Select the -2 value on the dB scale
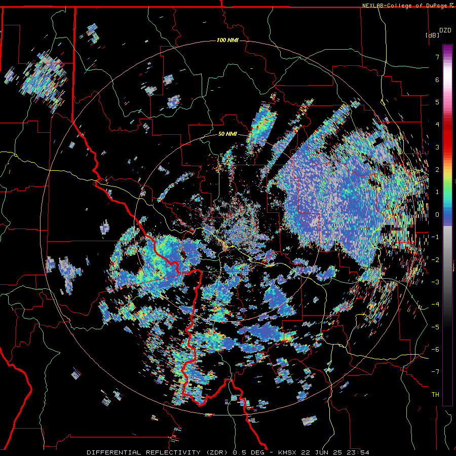The width and height of the screenshot is (456, 456). (x=435, y=260)
